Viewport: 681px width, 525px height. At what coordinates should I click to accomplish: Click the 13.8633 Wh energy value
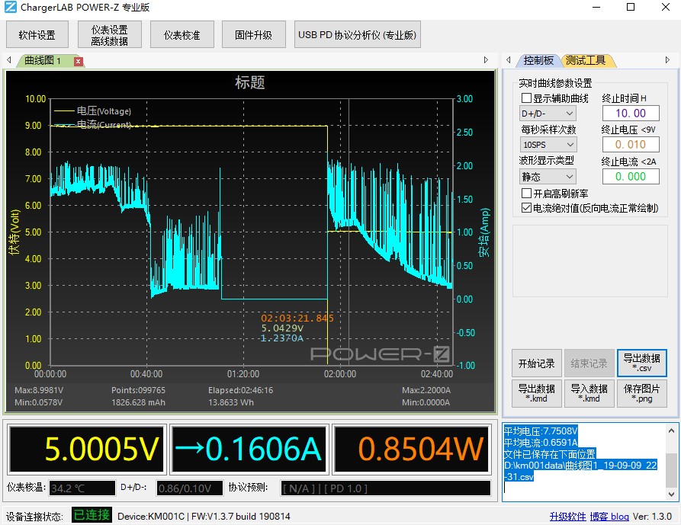(x=230, y=402)
